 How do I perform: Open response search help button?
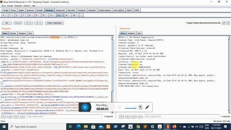point(121,116)
